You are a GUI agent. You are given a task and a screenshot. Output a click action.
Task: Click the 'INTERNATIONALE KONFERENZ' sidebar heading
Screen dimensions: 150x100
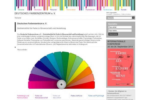click(x=116, y=43)
